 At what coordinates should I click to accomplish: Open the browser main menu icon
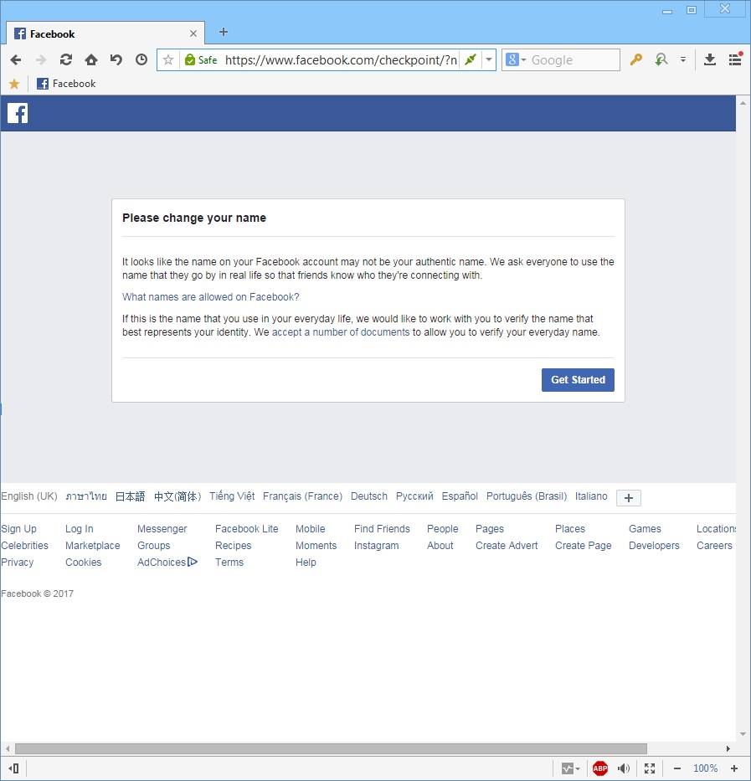pyautogui.click(x=736, y=59)
